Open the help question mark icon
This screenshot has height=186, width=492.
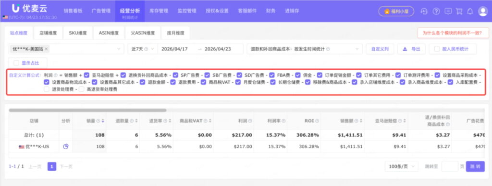coord(436,11)
